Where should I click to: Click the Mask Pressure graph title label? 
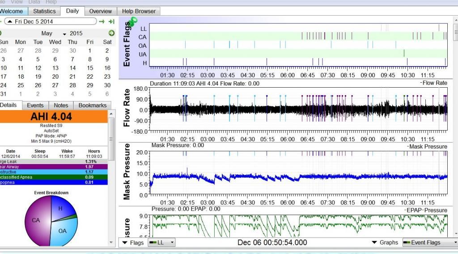tap(127, 171)
